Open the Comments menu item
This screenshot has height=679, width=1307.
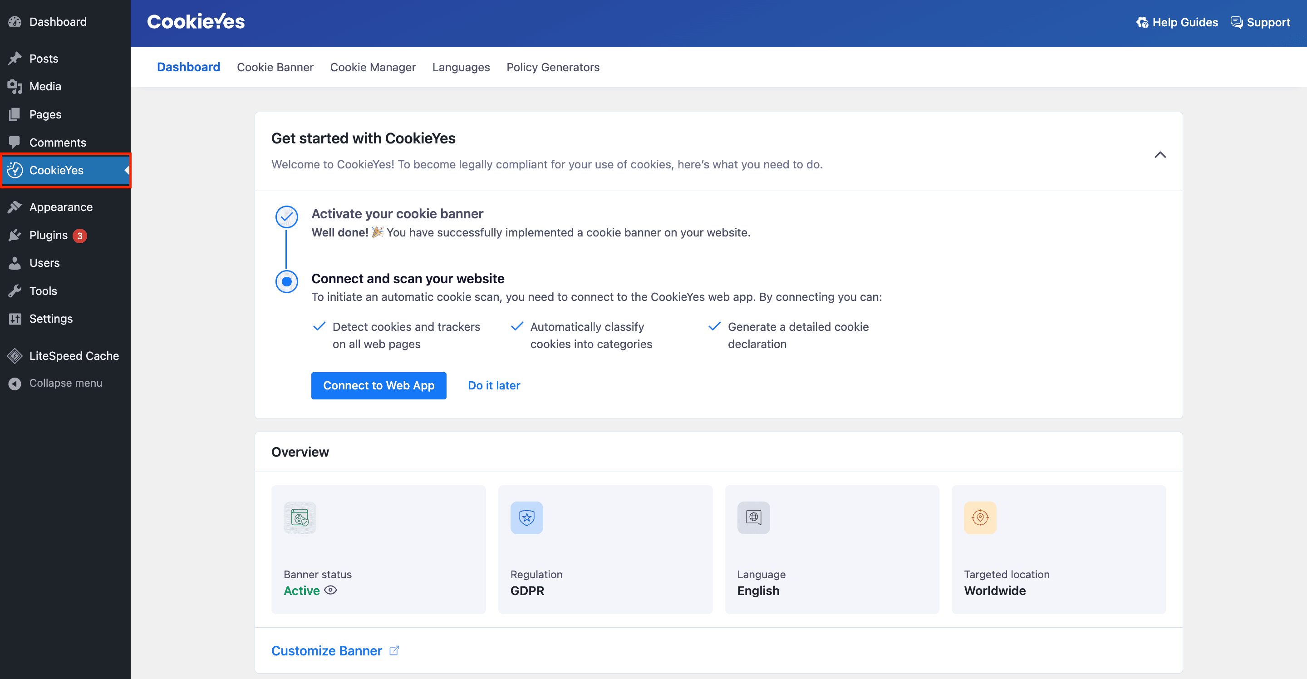65,143
